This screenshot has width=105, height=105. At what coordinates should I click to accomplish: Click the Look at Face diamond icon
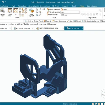[x=26, y=12]
